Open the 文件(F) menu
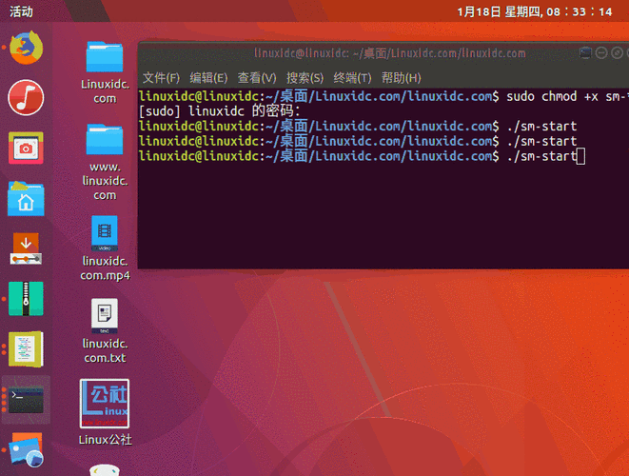Viewport: 629px width, 476px height. point(161,77)
